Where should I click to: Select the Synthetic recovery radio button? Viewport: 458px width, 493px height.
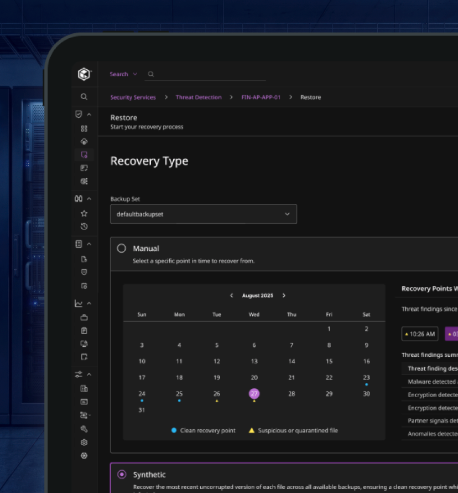pyautogui.click(x=121, y=475)
